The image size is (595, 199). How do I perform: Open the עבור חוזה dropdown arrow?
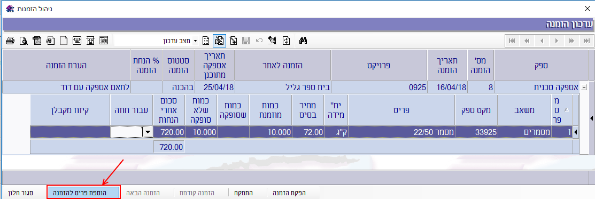point(147,132)
